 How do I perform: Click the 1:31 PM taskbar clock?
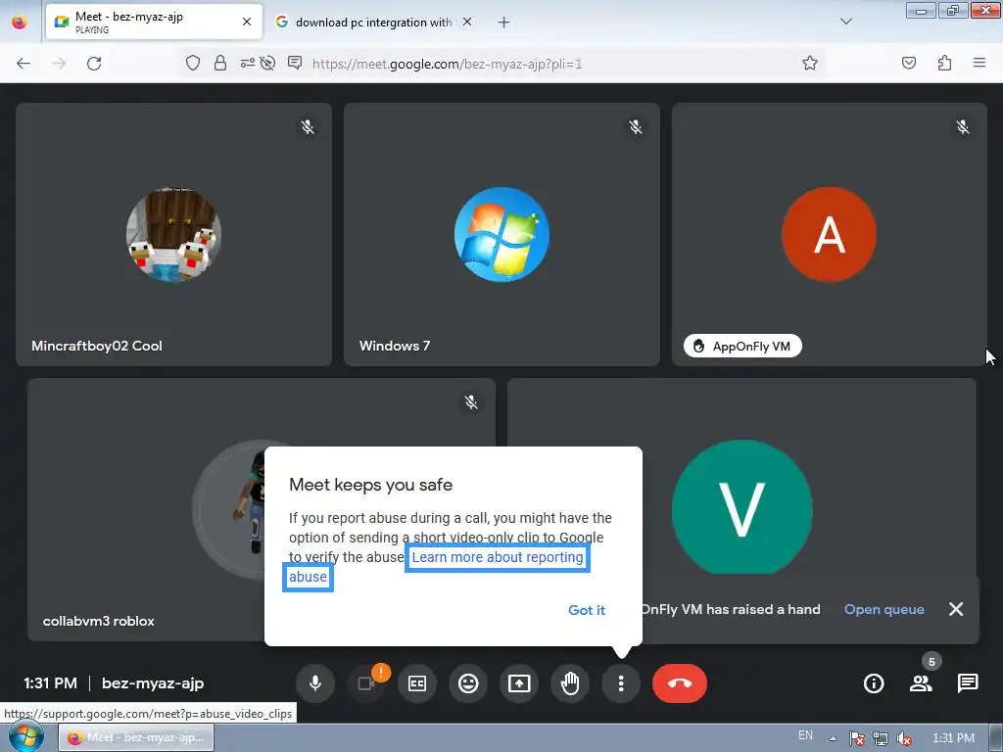click(x=954, y=738)
